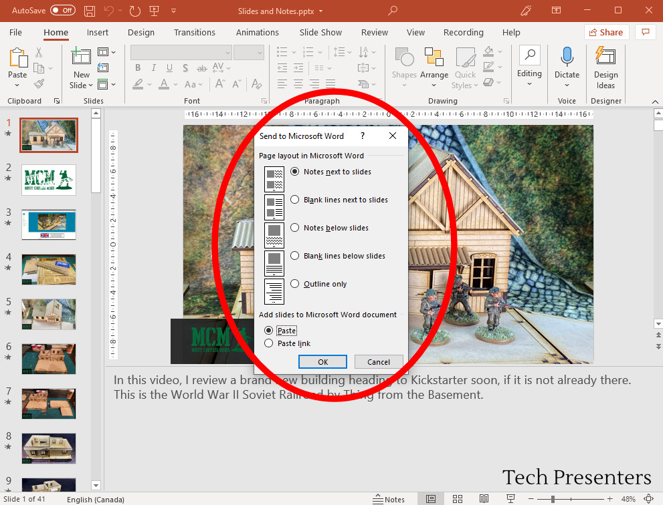The height and width of the screenshot is (505, 663).
Task: Open the font color swatch
Action: point(164,83)
